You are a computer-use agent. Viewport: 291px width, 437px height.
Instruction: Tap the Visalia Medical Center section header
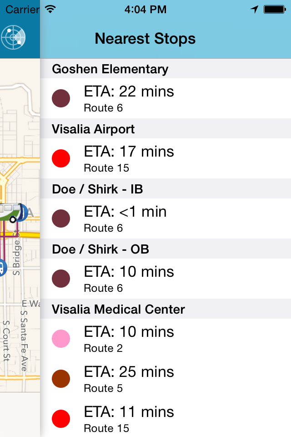tap(166, 309)
